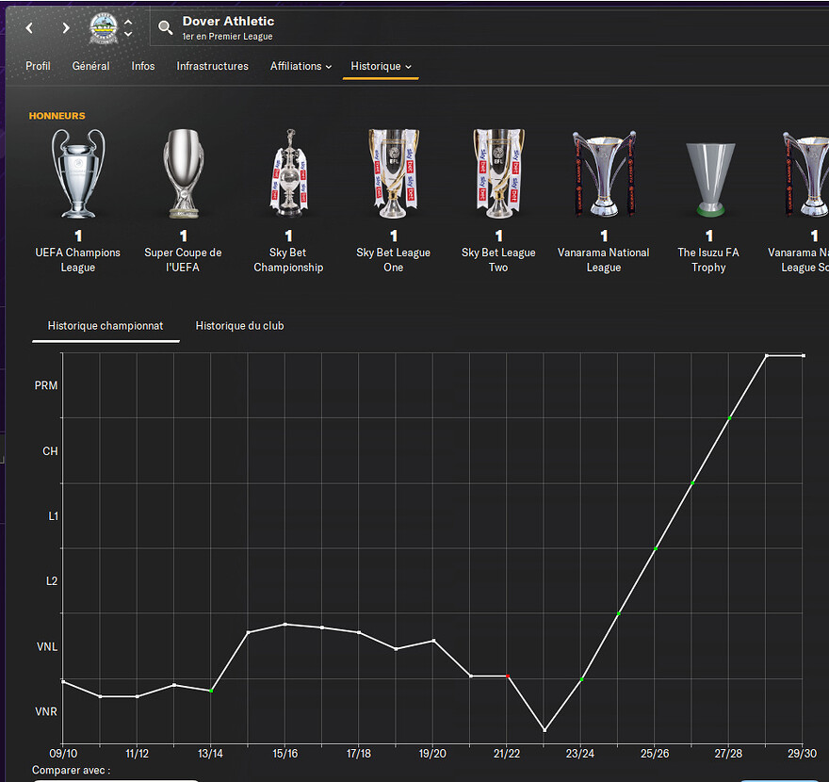Screen dimensions: 829x782
Task: Click the red data point at season 21/22
Action: (508, 676)
